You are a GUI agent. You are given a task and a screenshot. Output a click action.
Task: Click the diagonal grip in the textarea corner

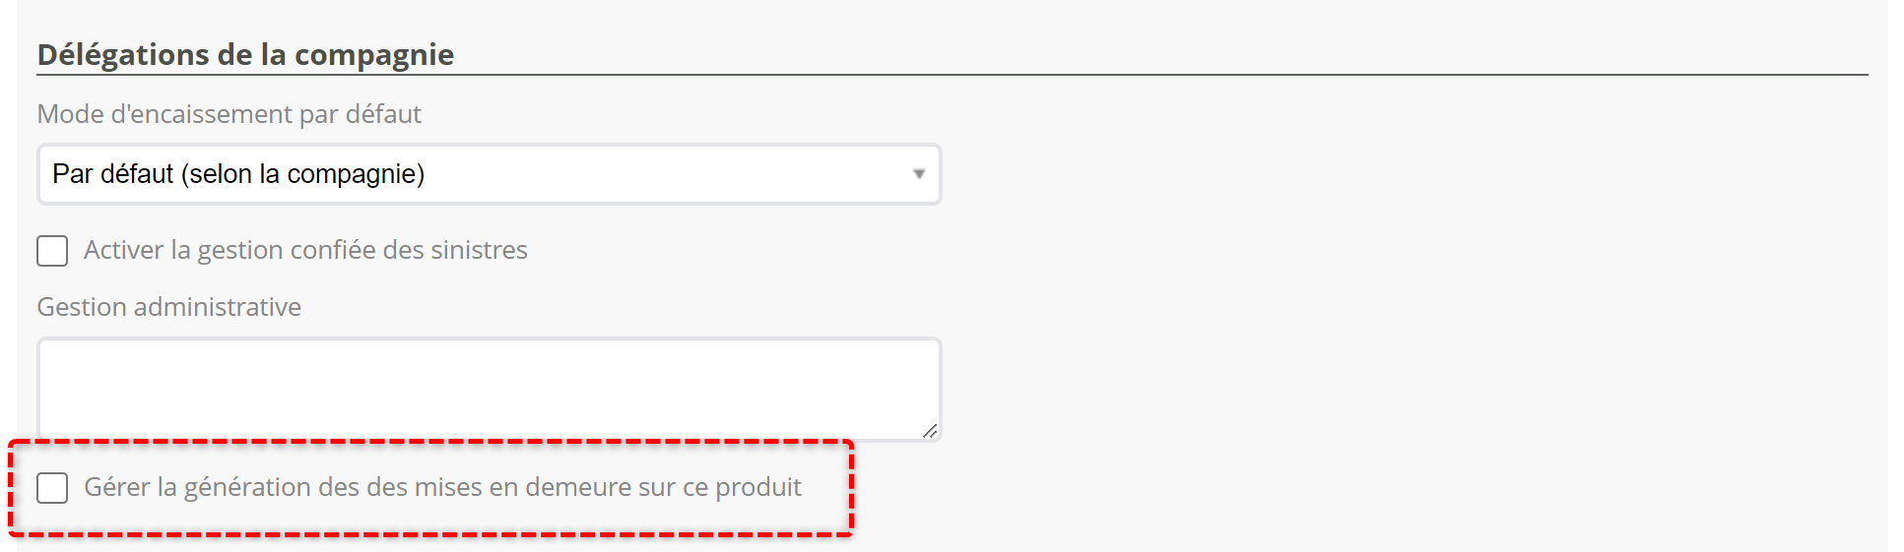(930, 430)
